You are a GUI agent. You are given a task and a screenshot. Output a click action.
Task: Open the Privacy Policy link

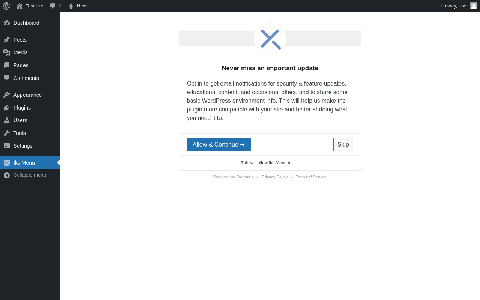tap(274, 177)
